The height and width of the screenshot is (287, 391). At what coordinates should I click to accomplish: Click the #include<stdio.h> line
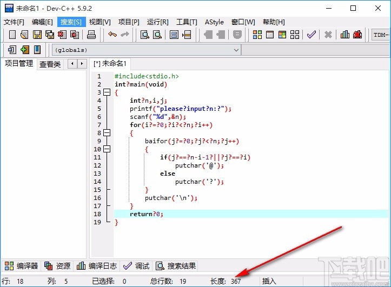147,76
